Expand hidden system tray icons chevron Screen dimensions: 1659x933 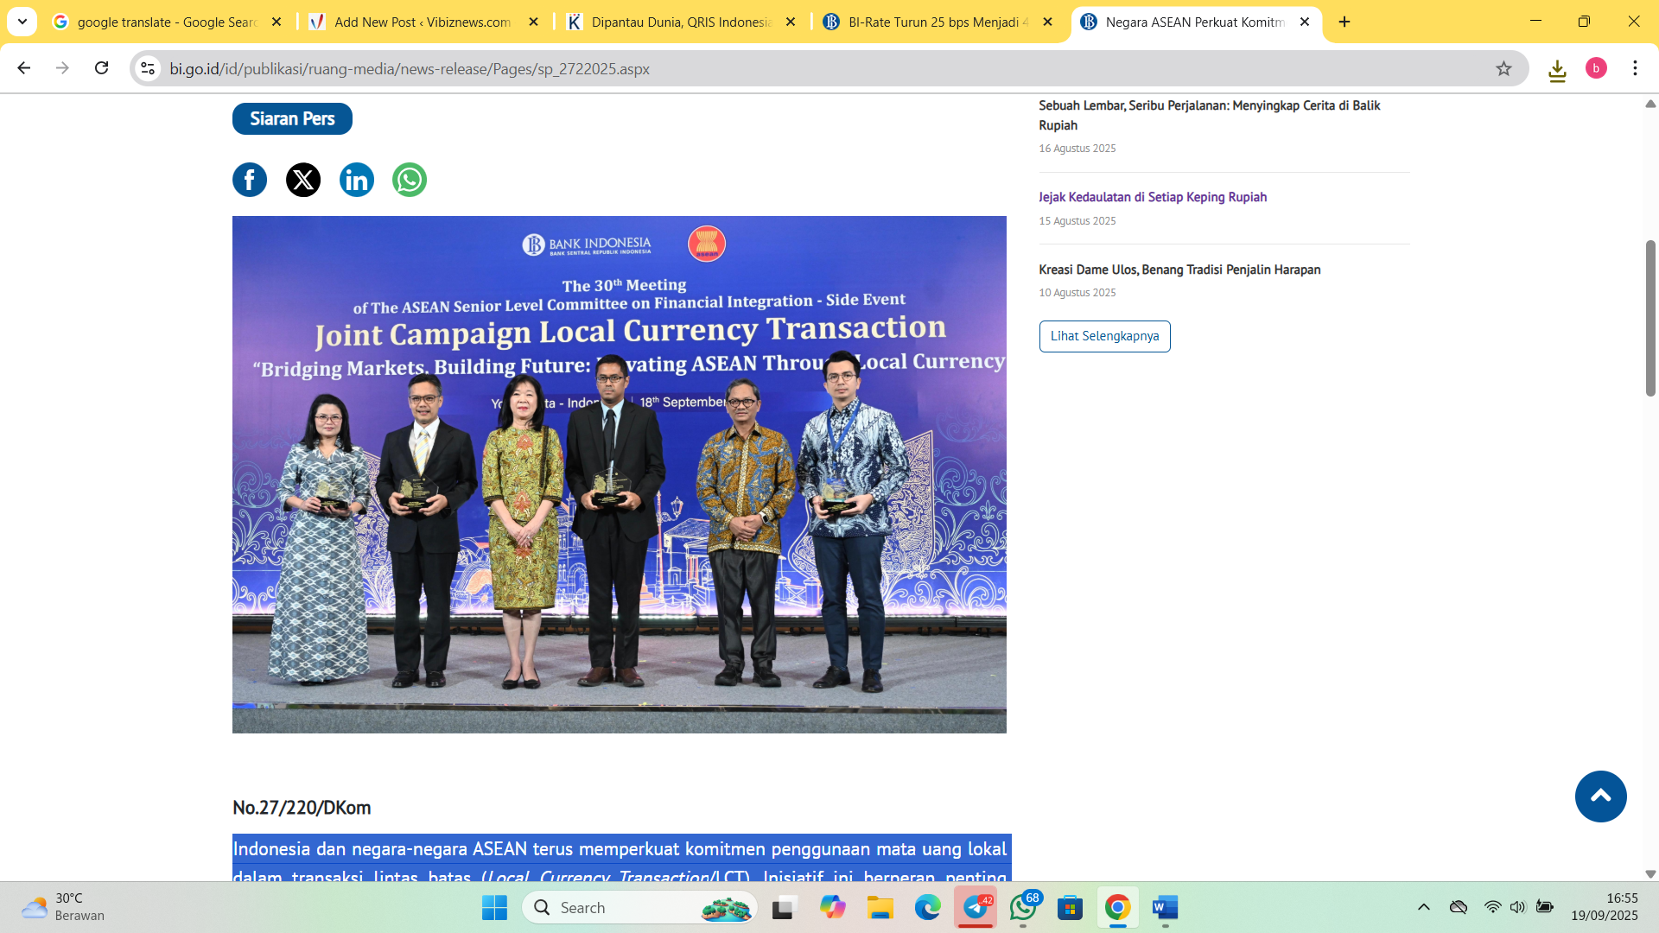(1424, 907)
